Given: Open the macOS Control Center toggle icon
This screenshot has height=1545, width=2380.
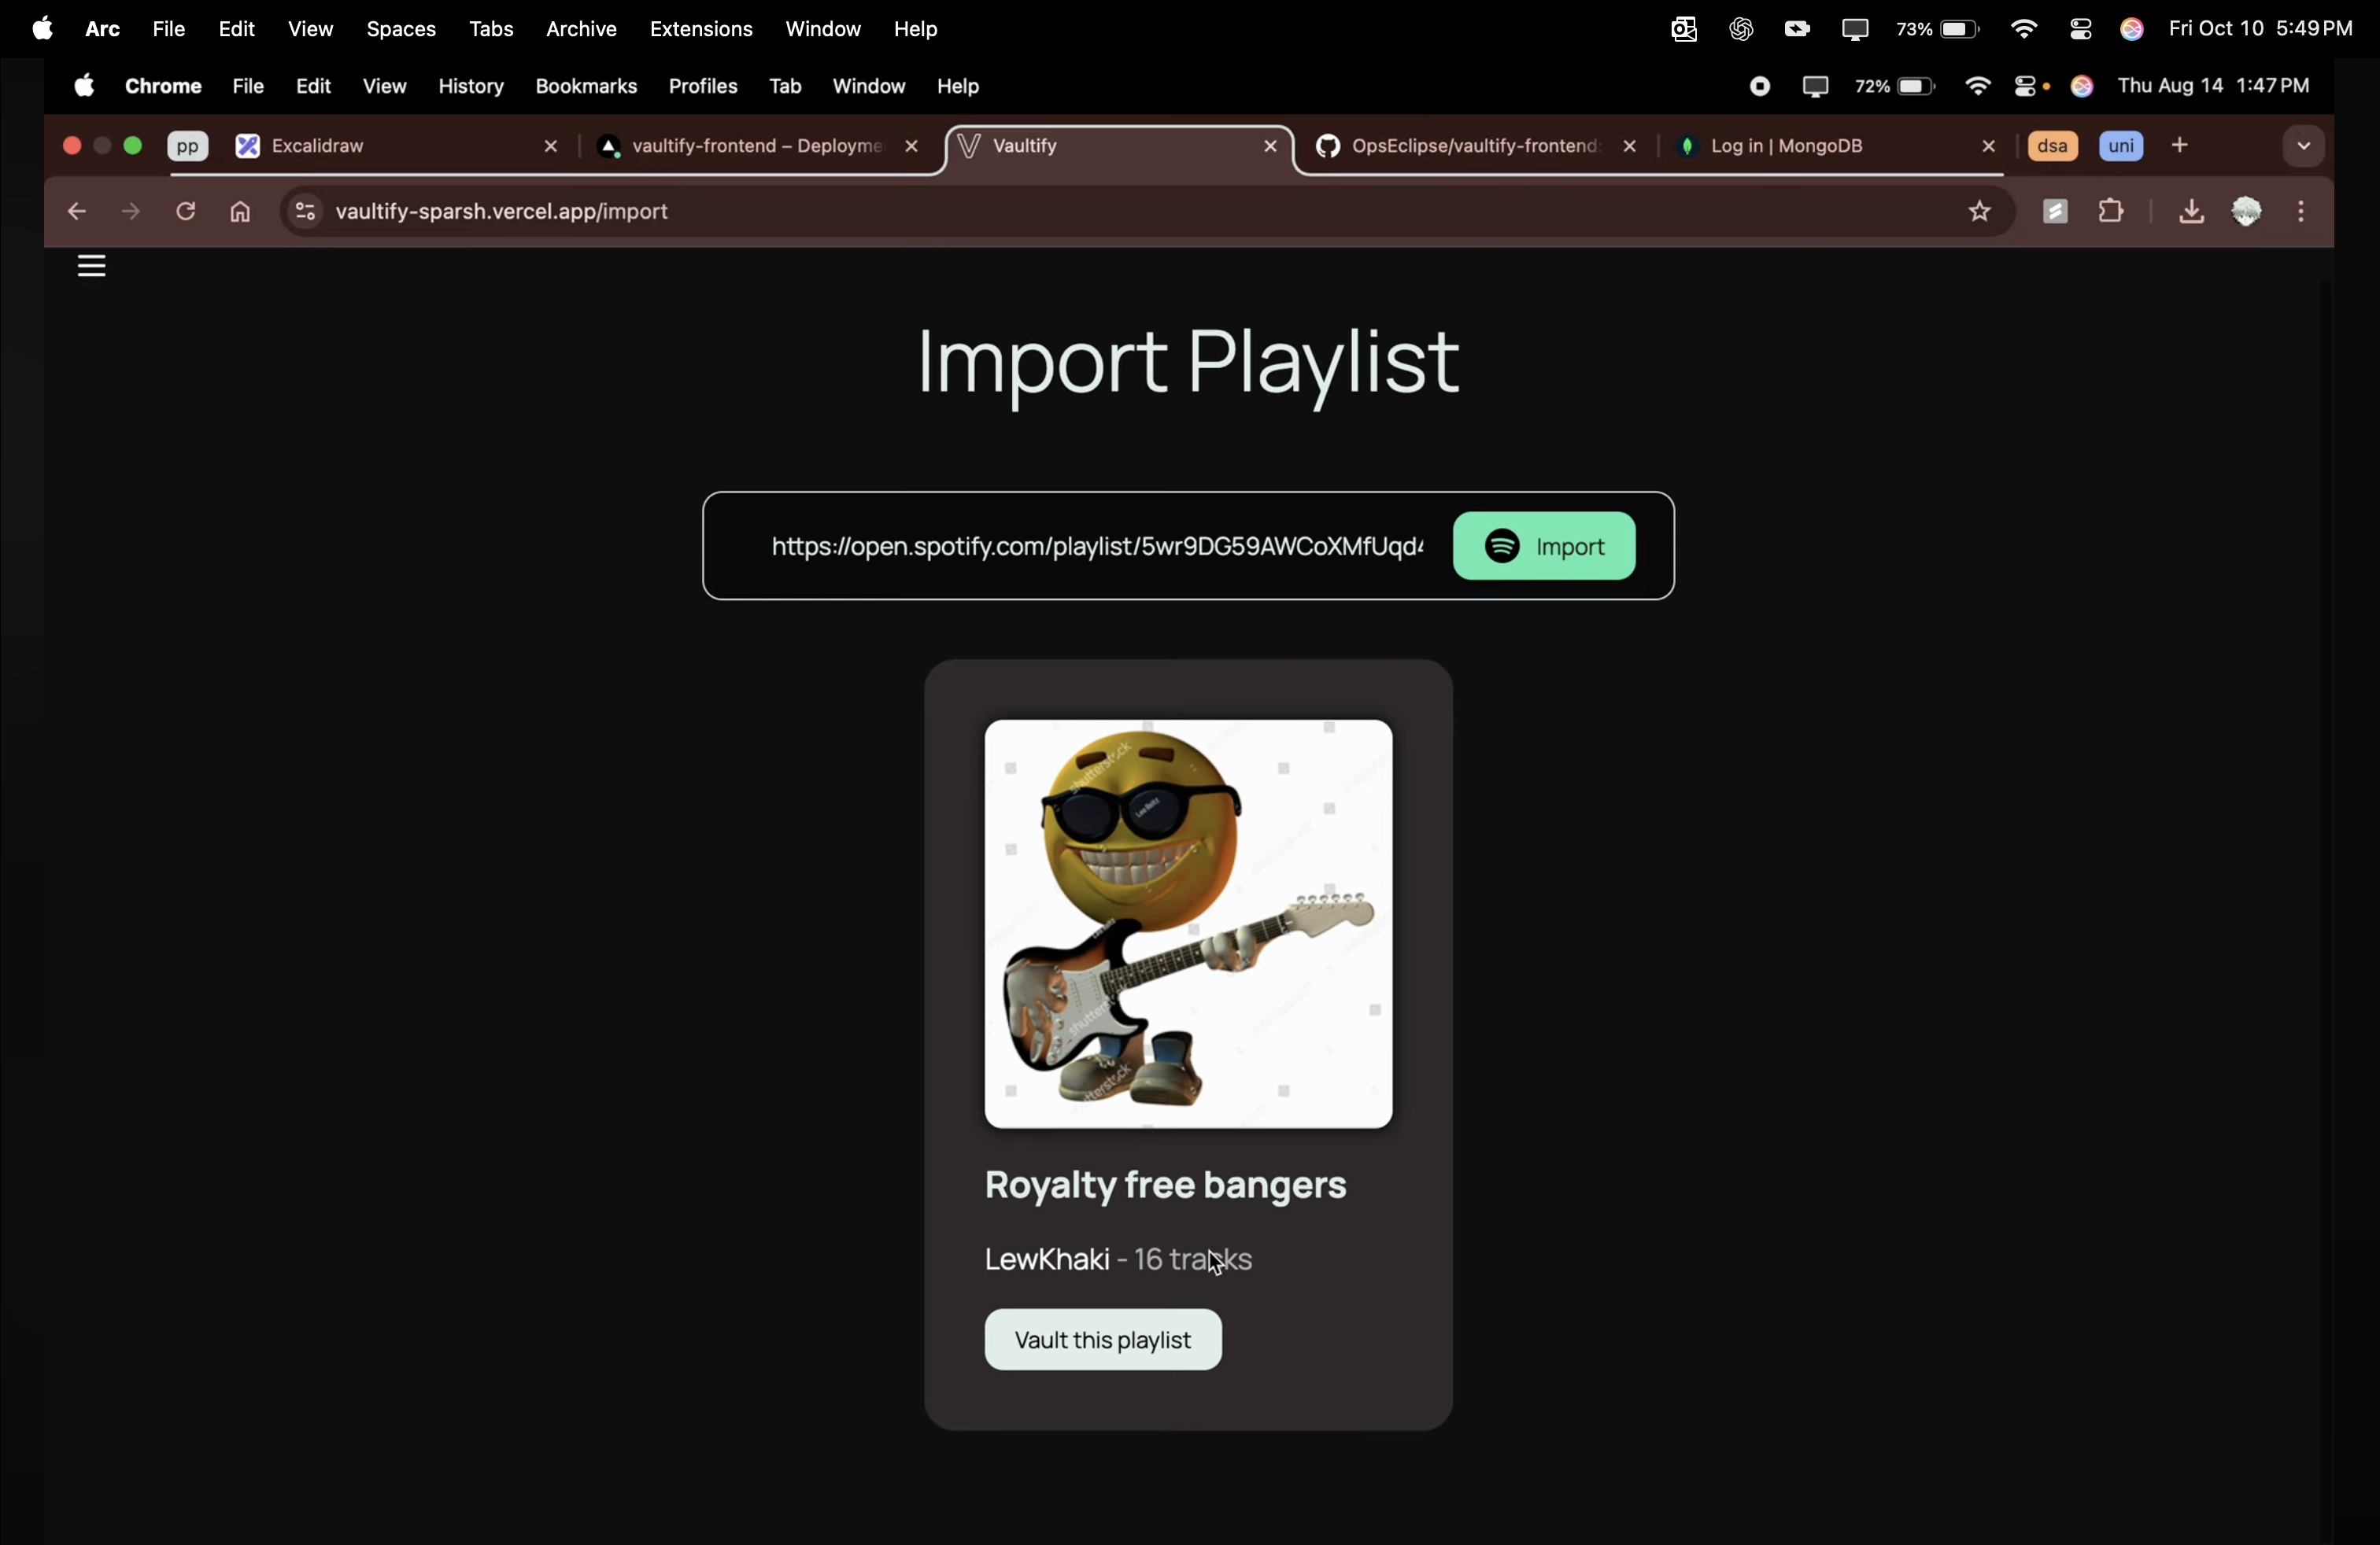Looking at the screenshot, I should pos(2080,30).
